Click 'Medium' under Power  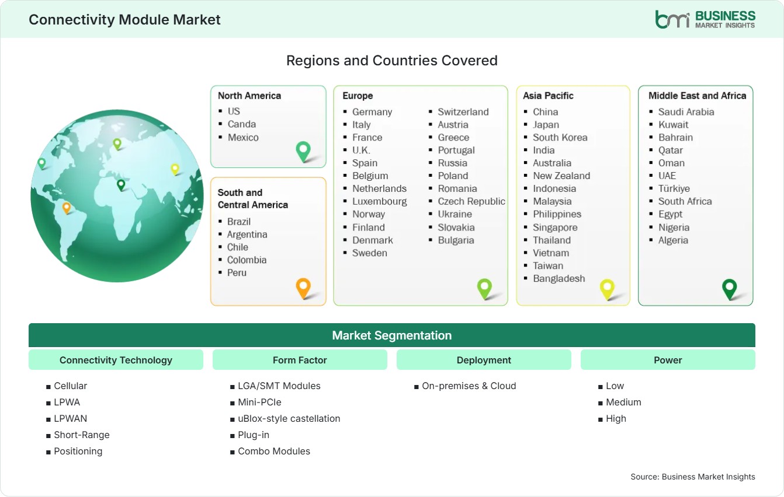tap(623, 402)
